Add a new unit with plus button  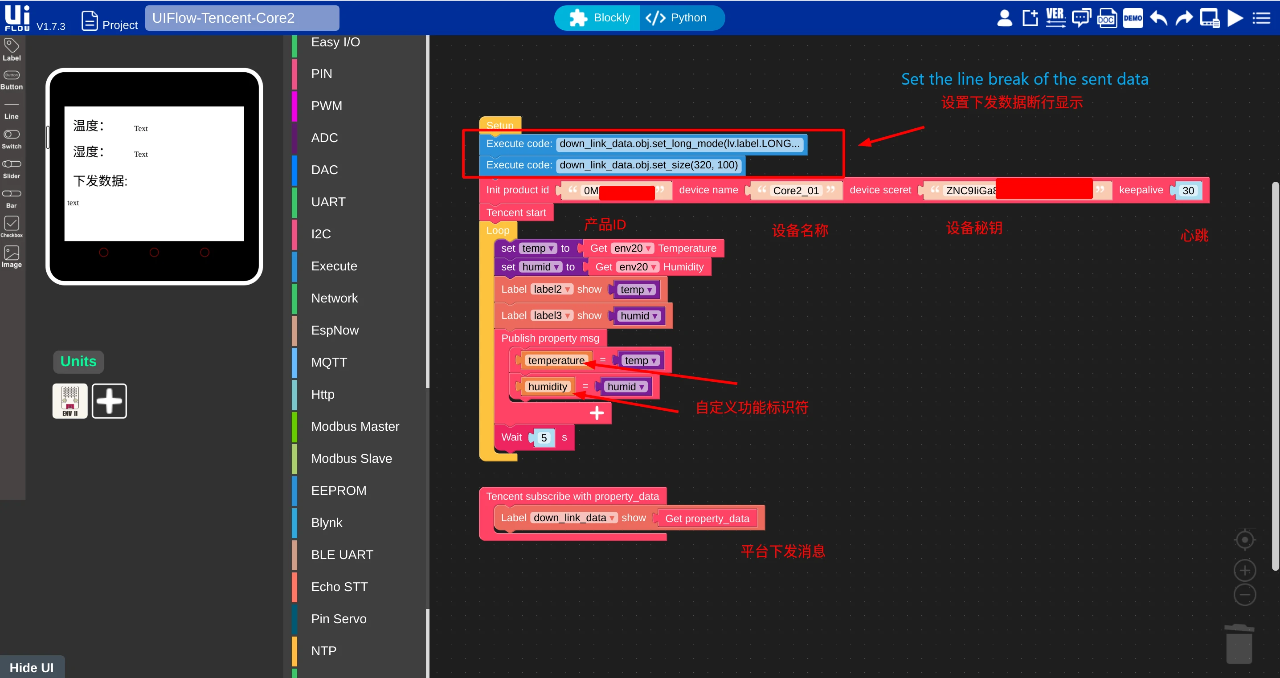[x=109, y=401]
